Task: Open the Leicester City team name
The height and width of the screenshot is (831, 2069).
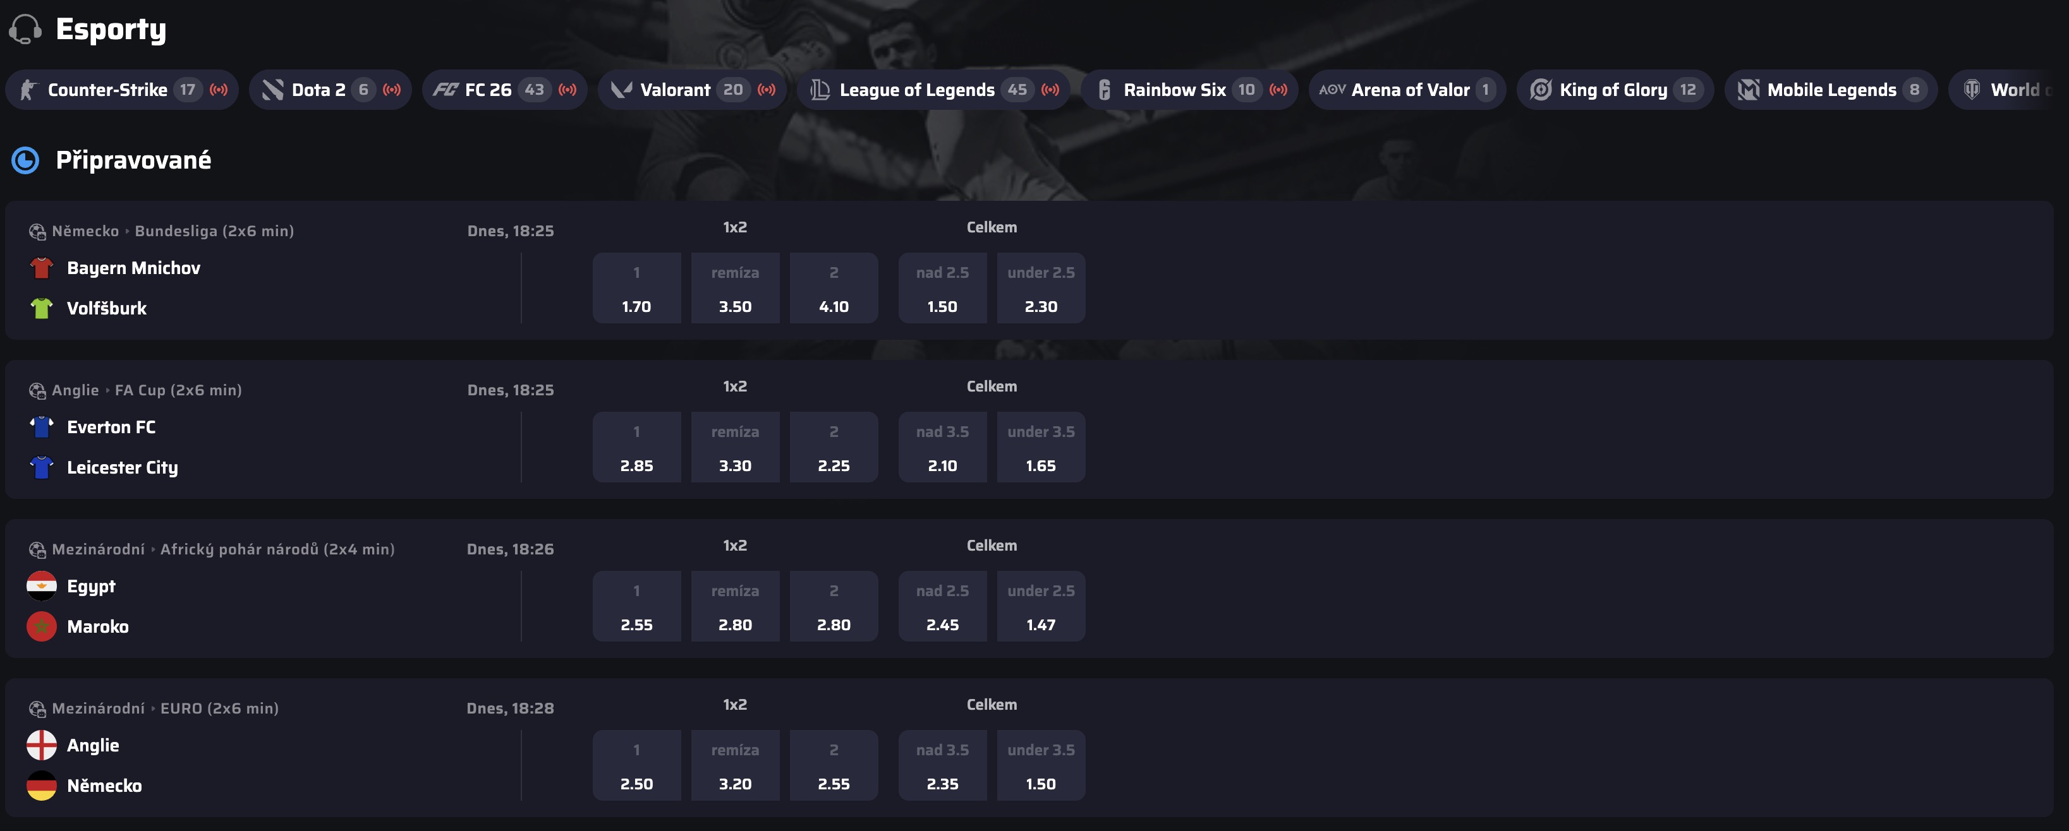Action: pos(122,467)
